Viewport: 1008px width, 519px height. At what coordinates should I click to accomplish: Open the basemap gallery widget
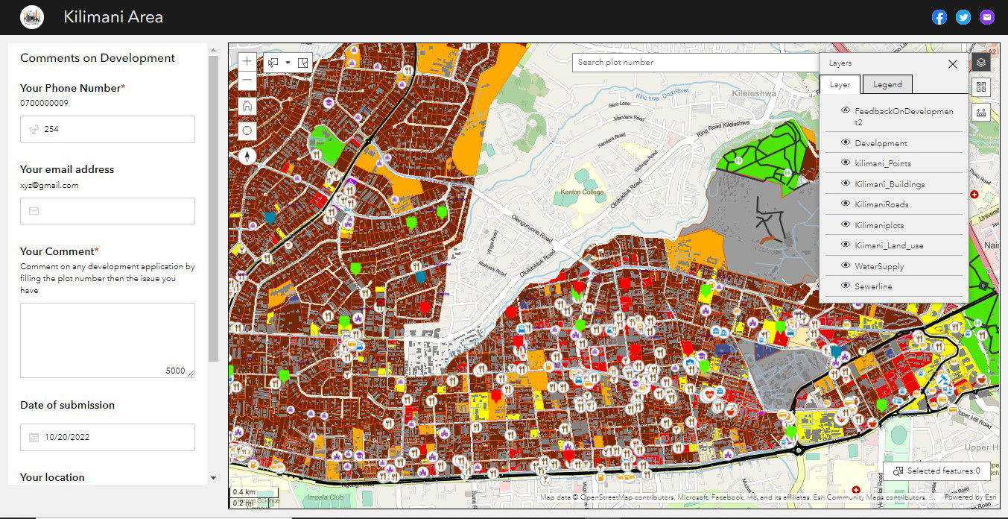pos(981,87)
